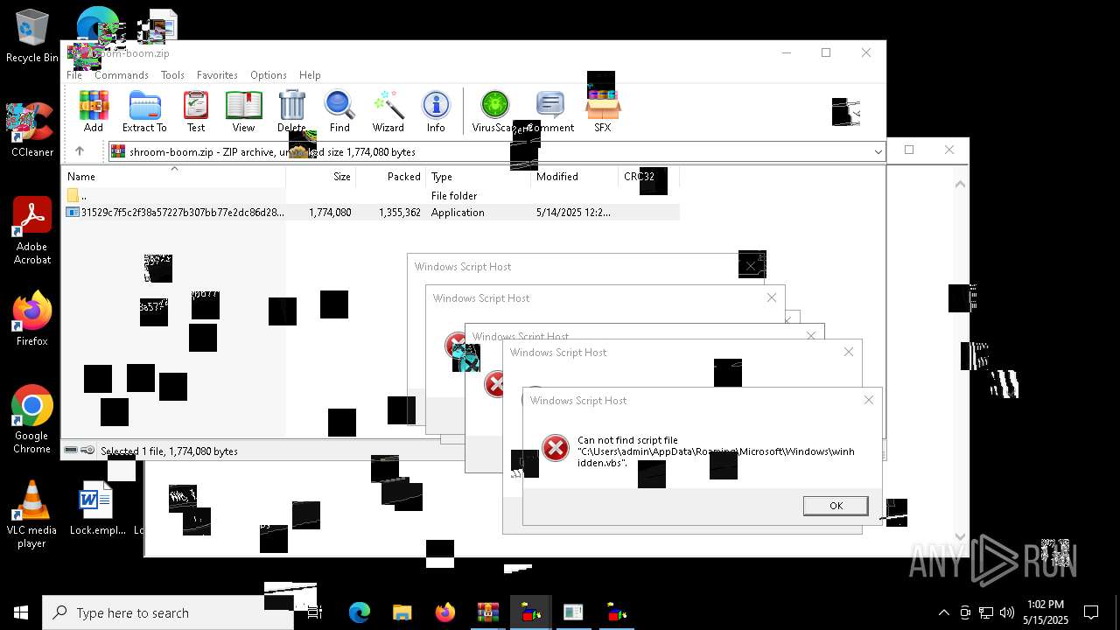The height and width of the screenshot is (630, 1120).
Task: Select the parent folder '..' row
Action: [x=371, y=196]
